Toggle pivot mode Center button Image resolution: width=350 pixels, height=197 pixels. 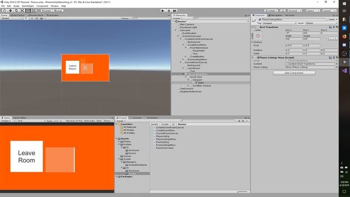pos(46,11)
